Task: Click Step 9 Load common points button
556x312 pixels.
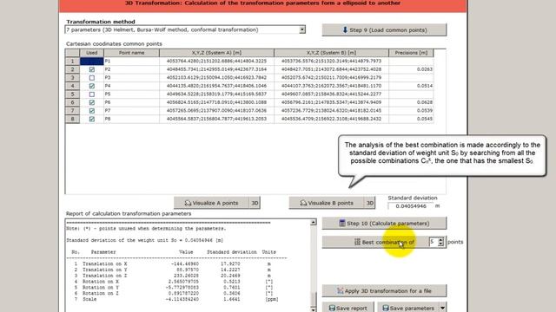Action: 384,30
